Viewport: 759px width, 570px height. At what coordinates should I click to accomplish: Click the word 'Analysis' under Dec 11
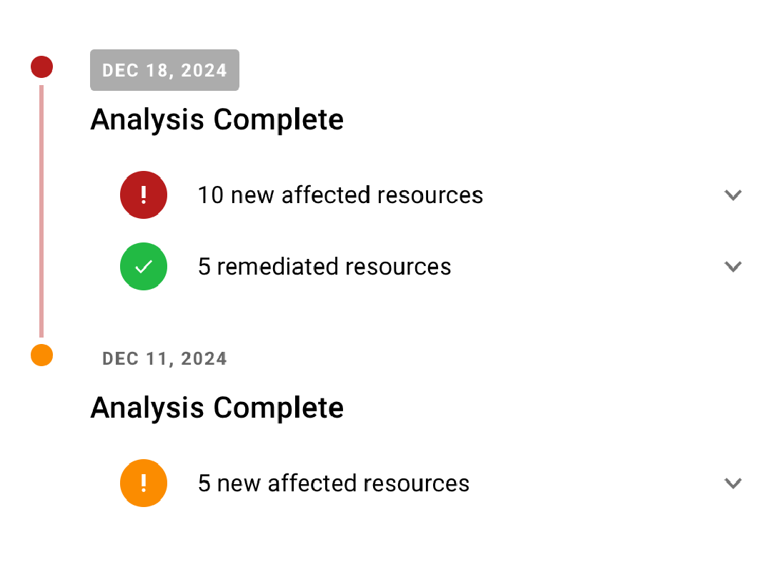click(x=147, y=408)
